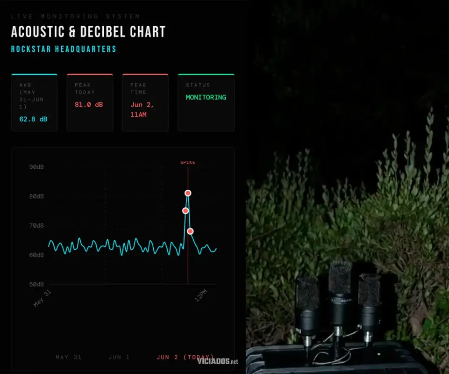Click the ROCKSTAR HEADQUARTERS subtitle
Image resolution: width=449 pixels, height=374 pixels.
click(x=64, y=49)
